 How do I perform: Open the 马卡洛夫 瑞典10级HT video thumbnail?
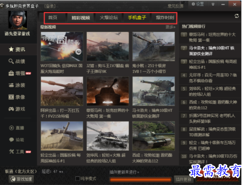click(153, 91)
